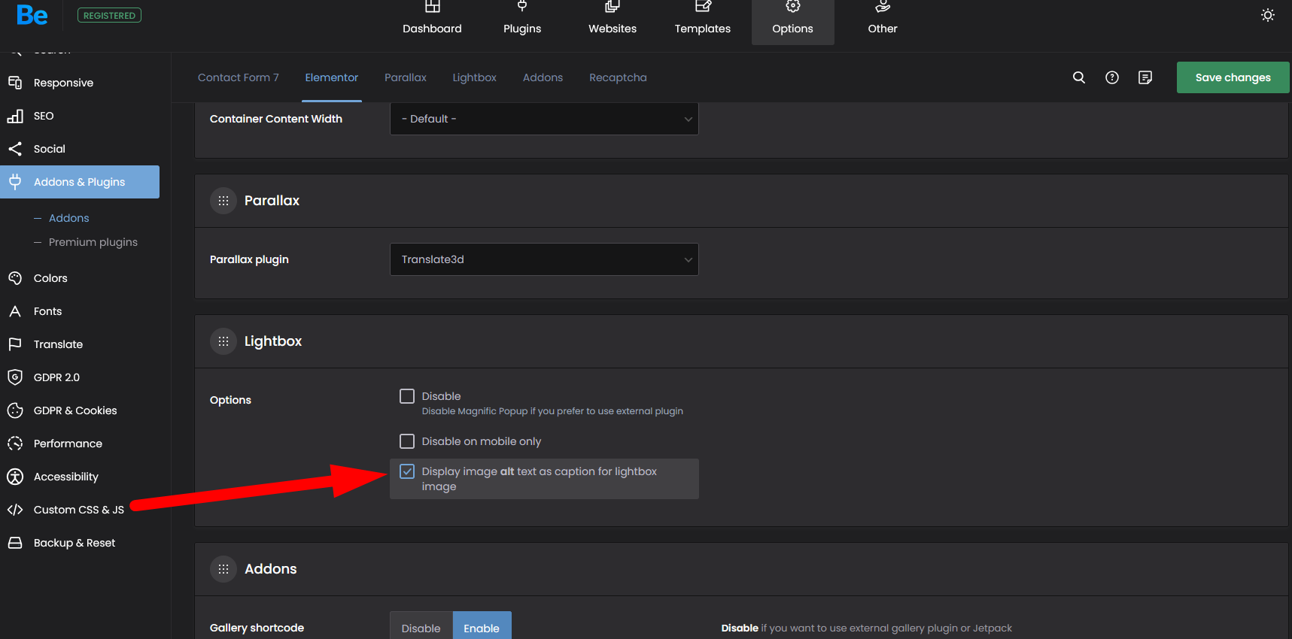This screenshot has width=1292, height=639.
Task: Click the Be logo
Action: pyautogui.click(x=32, y=15)
